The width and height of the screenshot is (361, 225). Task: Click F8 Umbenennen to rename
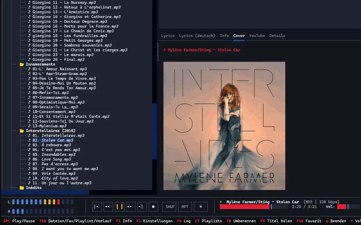point(241,221)
